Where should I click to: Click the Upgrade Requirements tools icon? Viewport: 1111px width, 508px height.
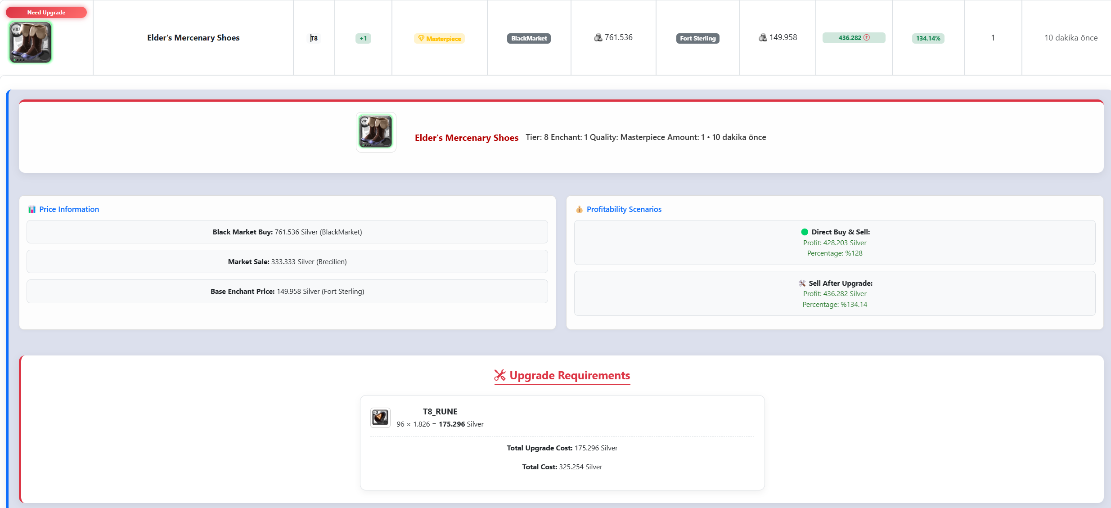point(500,375)
